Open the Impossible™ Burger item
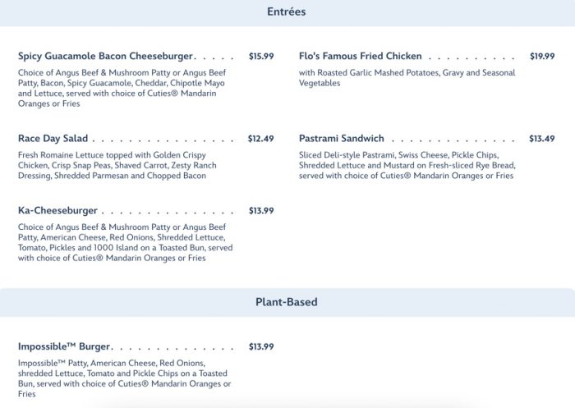This screenshot has height=408, width=575. [64, 346]
